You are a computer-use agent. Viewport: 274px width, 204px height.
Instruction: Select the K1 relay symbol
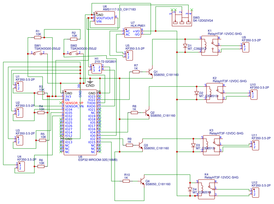click(210, 46)
